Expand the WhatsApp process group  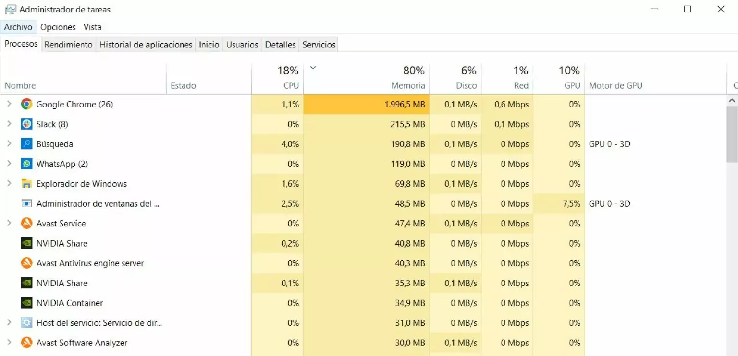(x=9, y=164)
